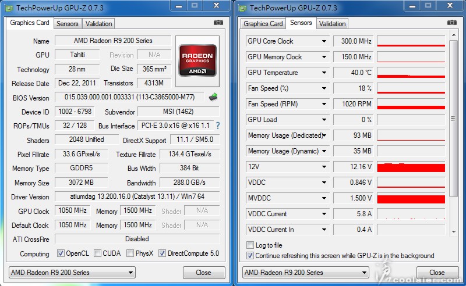Image resolution: width=466 pixels, height=286 pixels.
Task: Open the MVDDC sensor dropdown
Action: (324, 198)
